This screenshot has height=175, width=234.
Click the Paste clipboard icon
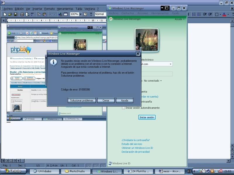(x=44, y=14)
